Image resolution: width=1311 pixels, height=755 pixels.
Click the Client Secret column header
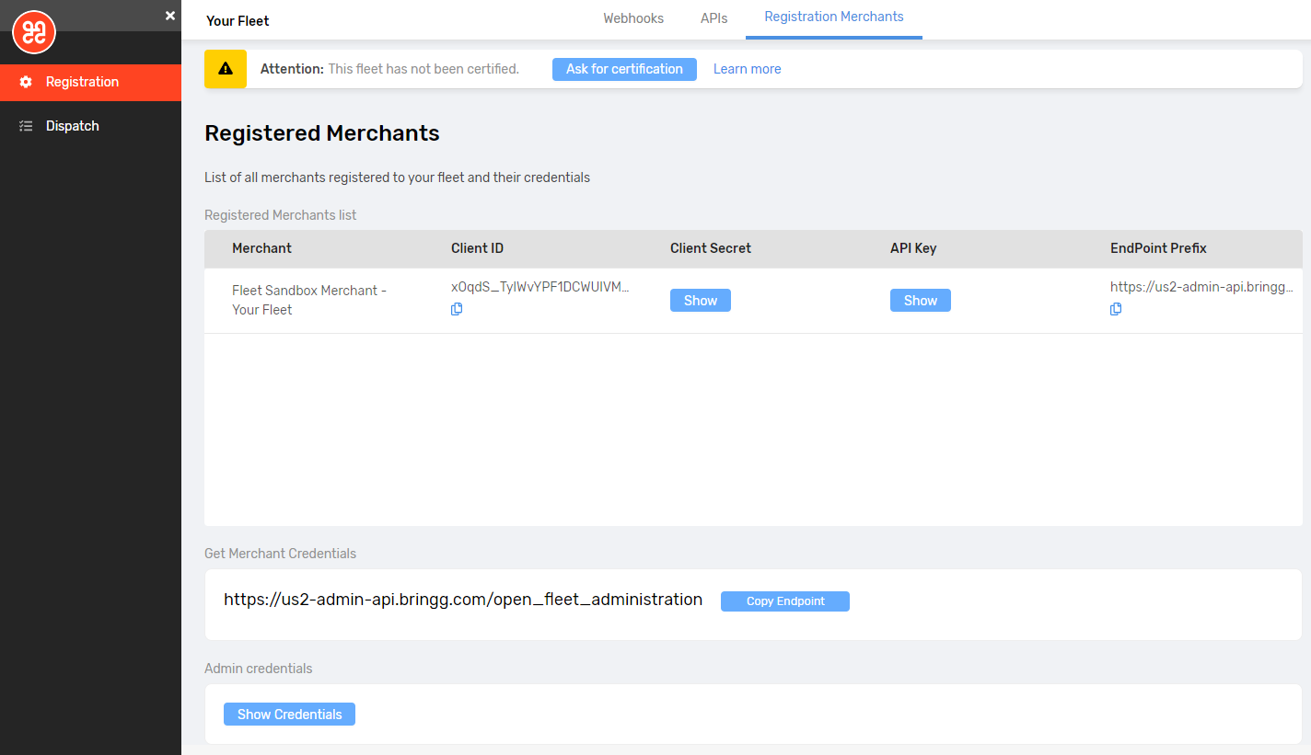[711, 248]
